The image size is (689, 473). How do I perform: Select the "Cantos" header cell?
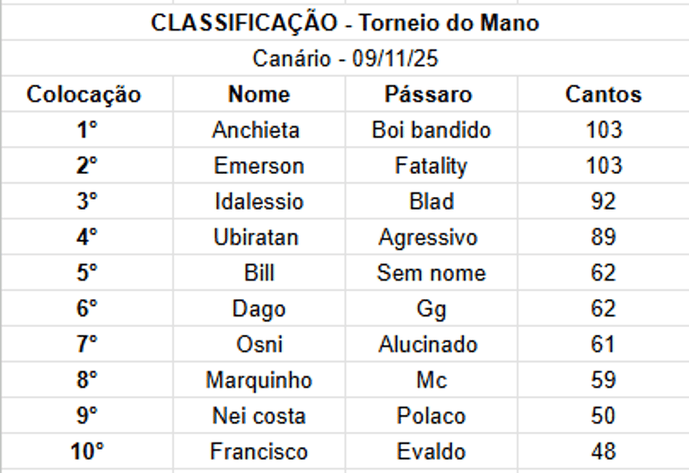click(x=603, y=95)
